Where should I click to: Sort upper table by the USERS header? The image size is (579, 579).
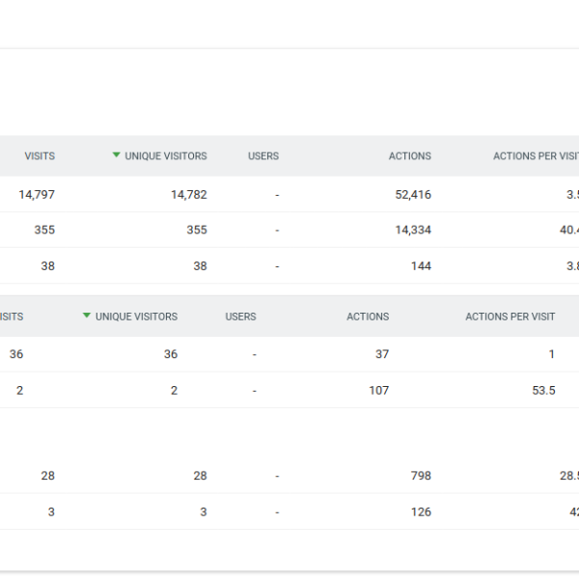(x=263, y=156)
